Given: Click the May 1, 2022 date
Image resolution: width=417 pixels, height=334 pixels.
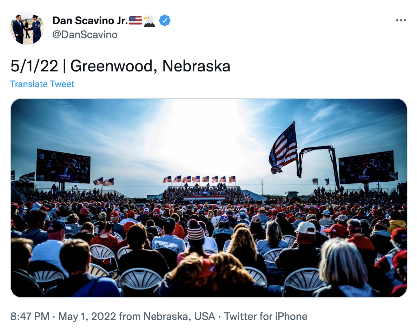Looking at the screenshot, I should tap(87, 316).
